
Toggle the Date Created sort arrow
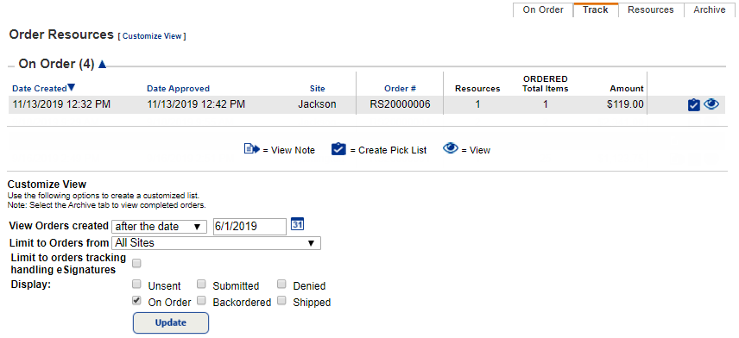71,87
